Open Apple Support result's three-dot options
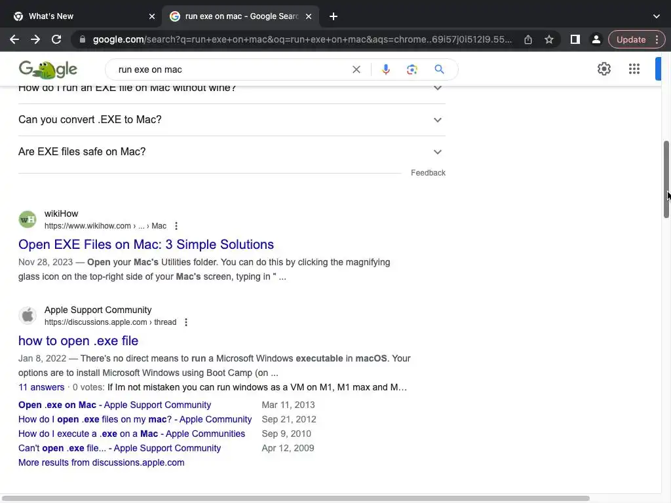The height and width of the screenshot is (503, 671). point(186,322)
